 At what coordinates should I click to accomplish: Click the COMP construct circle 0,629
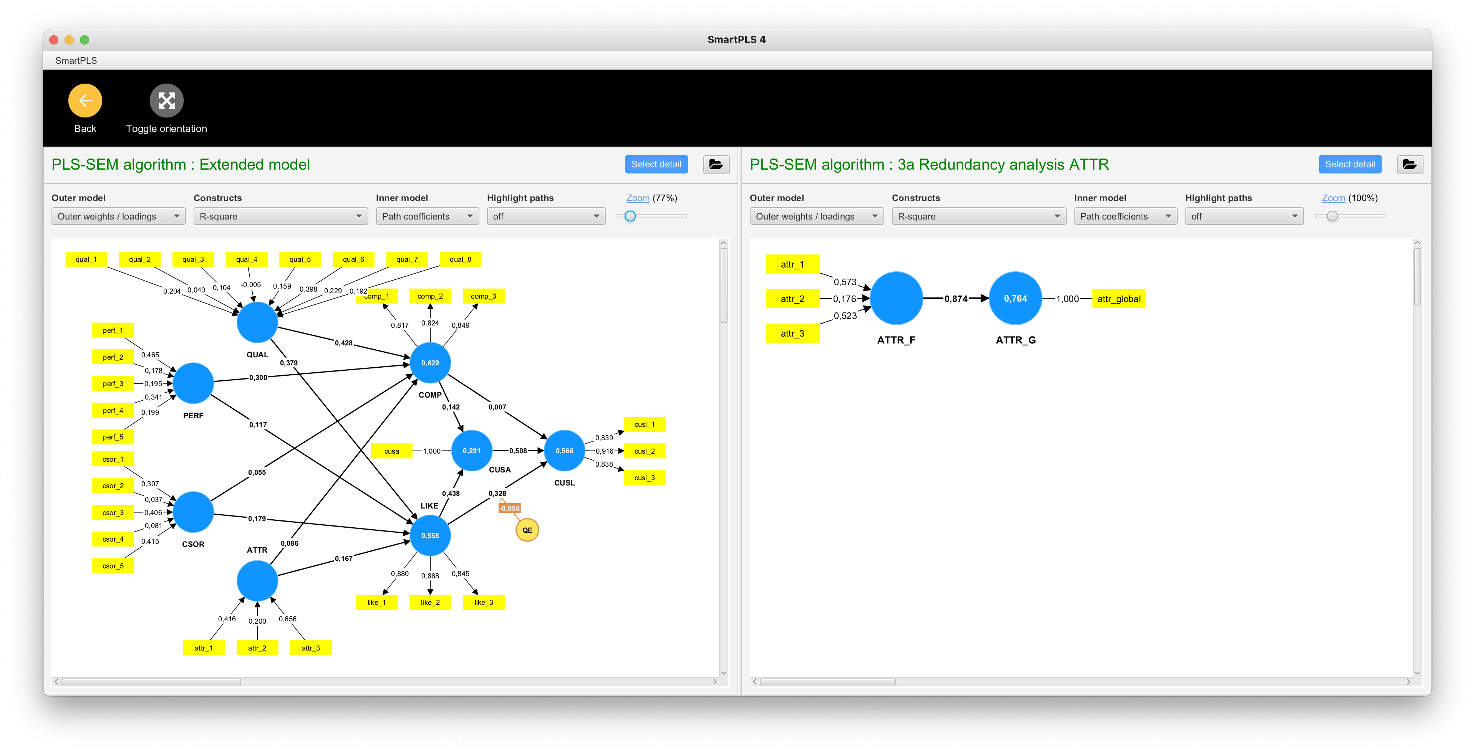pos(429,363)
